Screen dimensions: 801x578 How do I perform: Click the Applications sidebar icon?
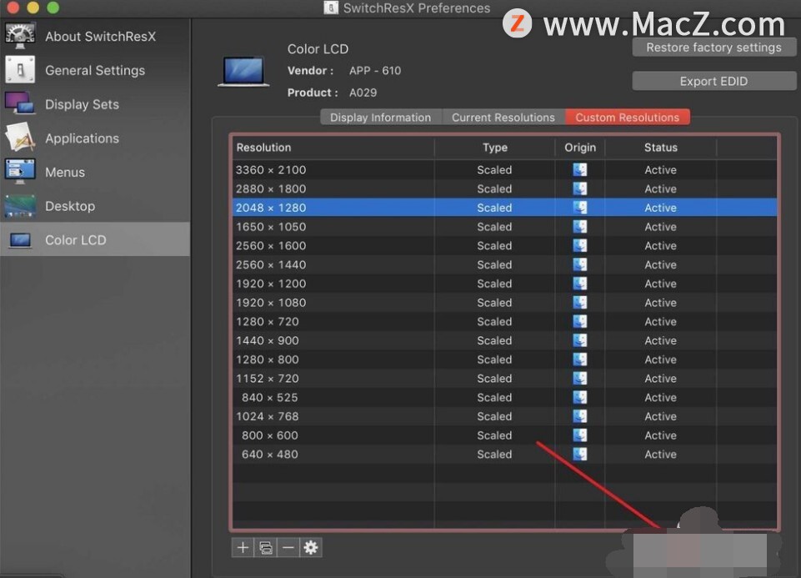point(20,138)
